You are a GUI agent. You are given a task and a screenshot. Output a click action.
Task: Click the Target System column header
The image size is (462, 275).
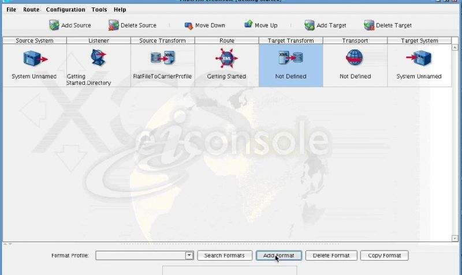[x=419, y=40]
